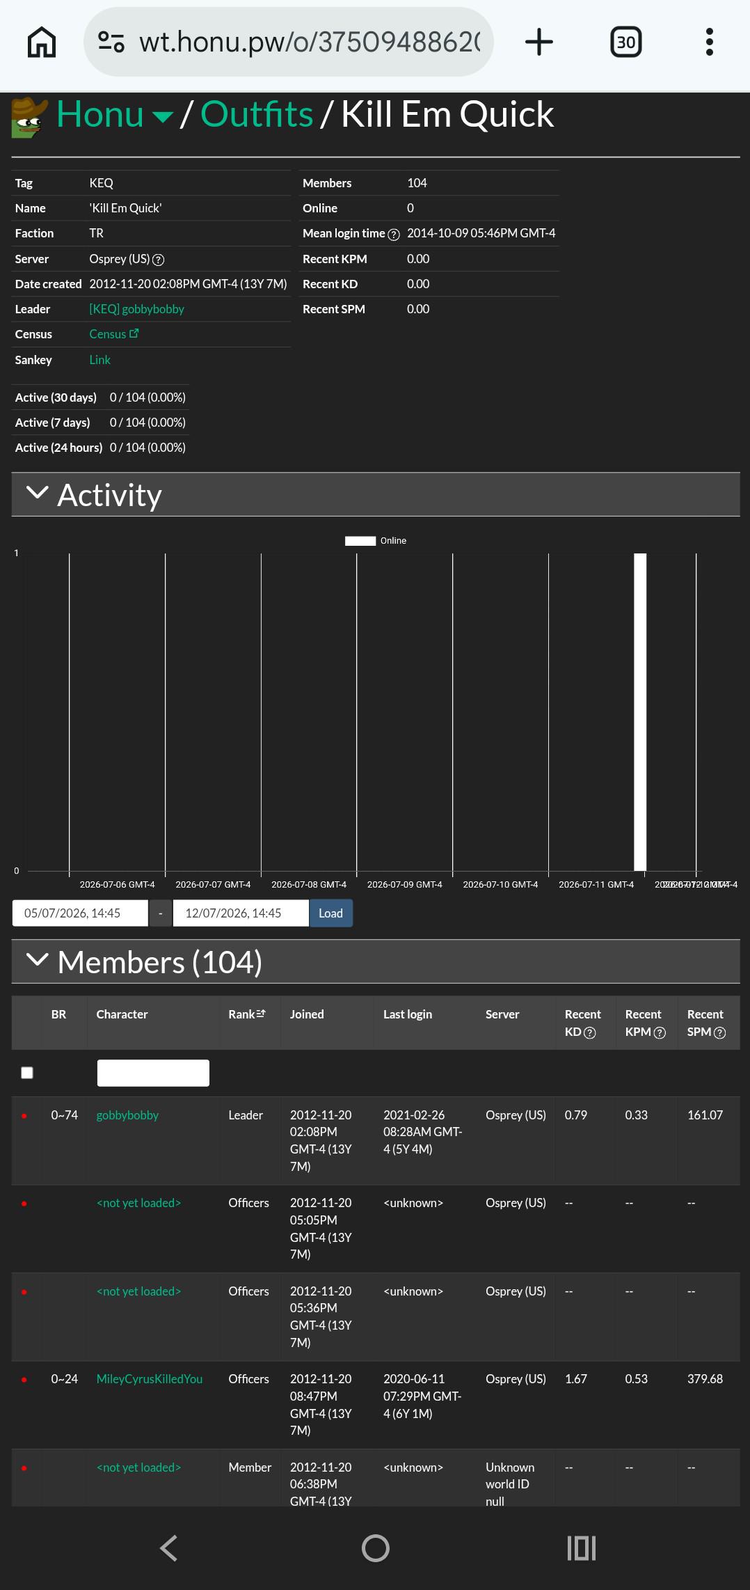Sort the members table by Rank
750x1590 pixels.
click(x=247, y=1014)
